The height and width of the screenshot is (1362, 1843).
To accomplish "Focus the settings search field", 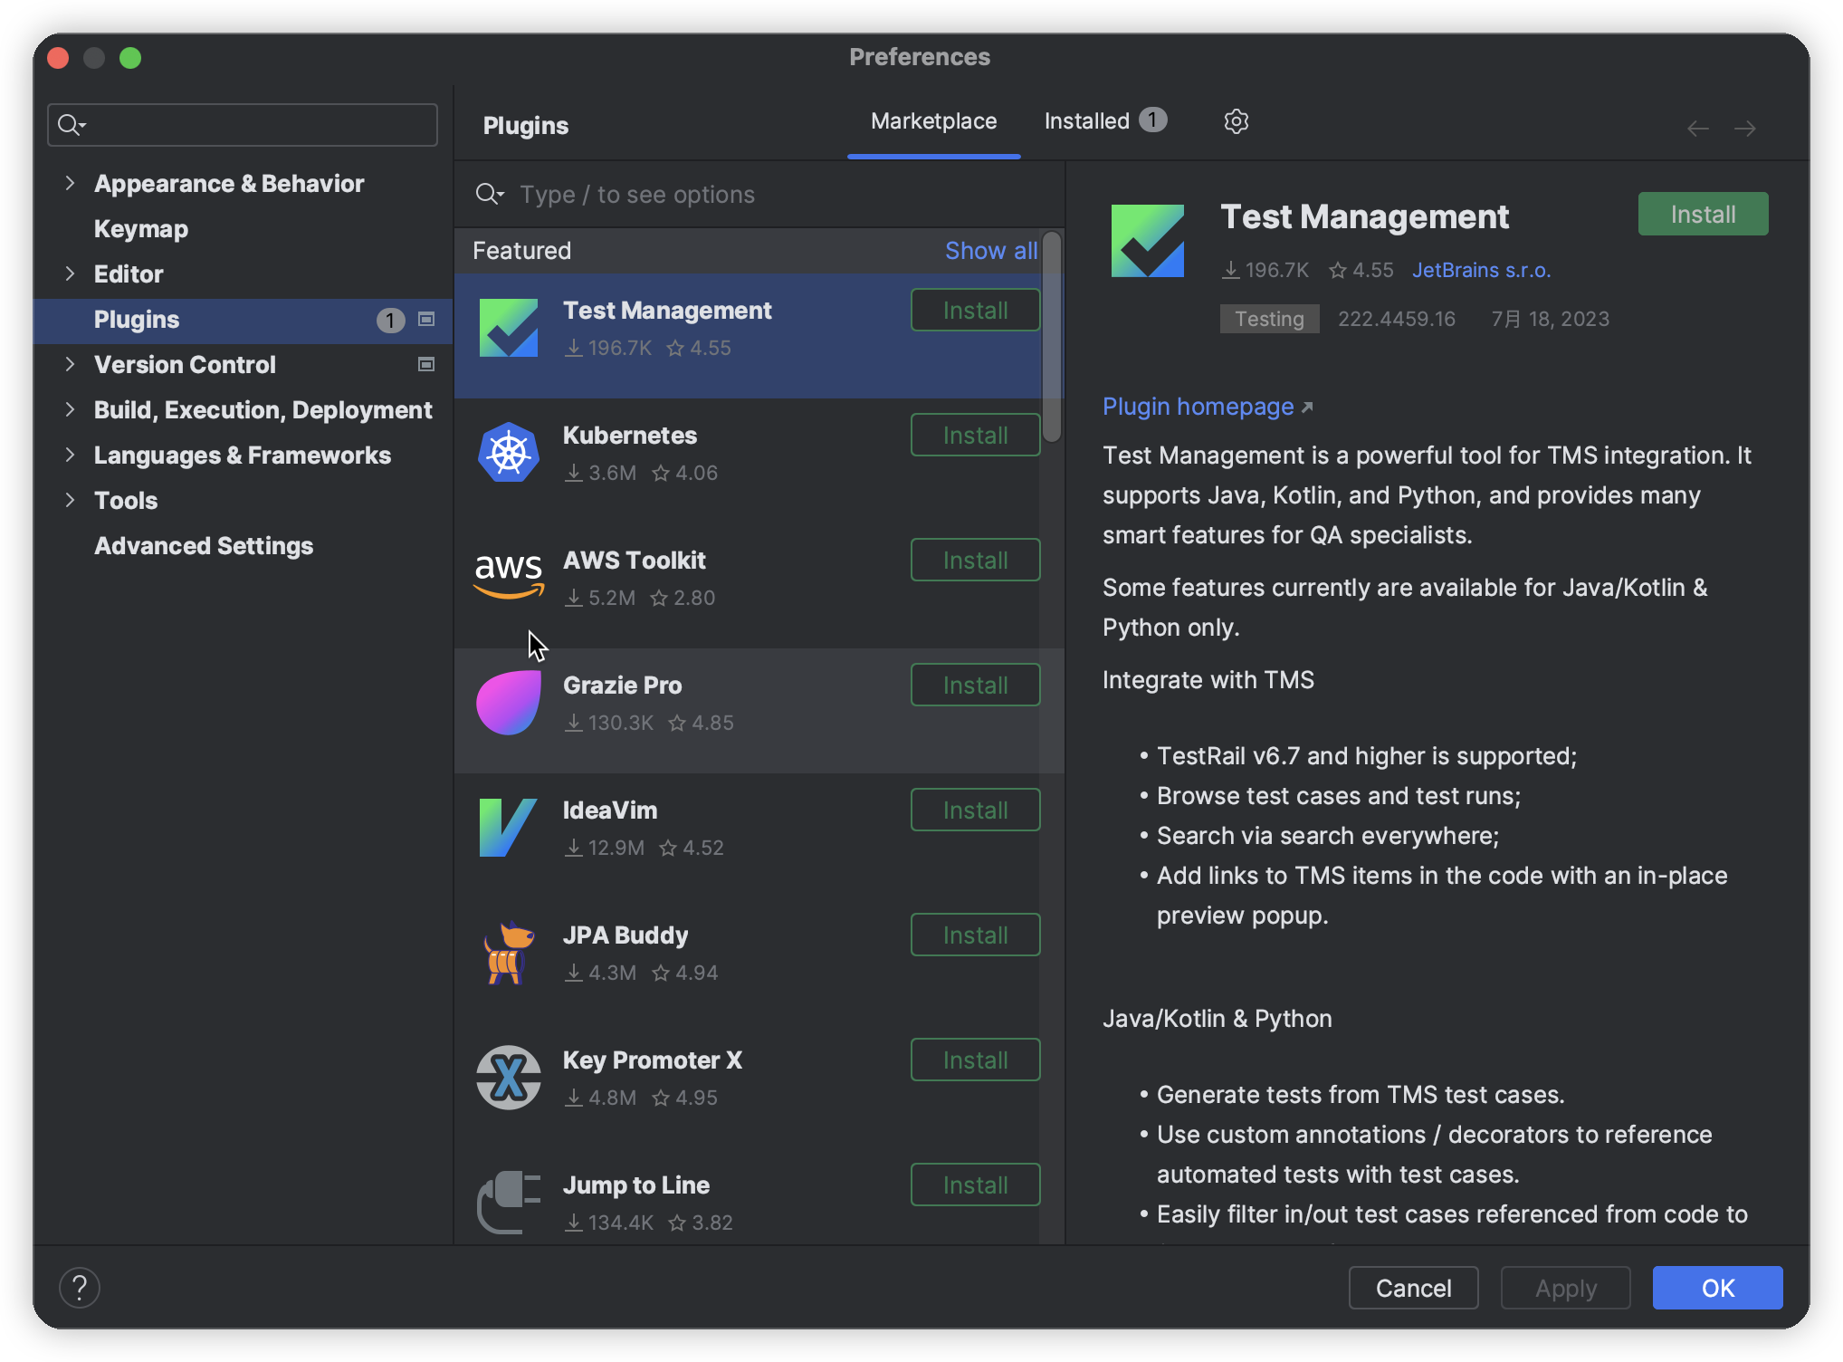I will [243, 125].
